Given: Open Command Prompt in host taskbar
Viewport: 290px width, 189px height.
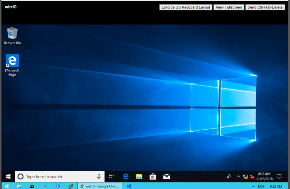Looking at the screenshot, I should coord(32,186).
